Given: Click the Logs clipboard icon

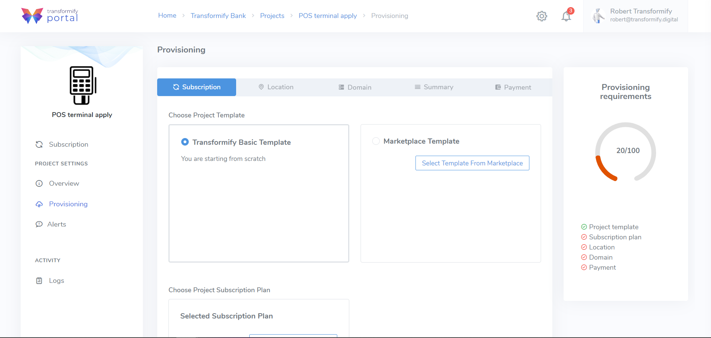Looking at the screenshot, I should pos(39,281).
